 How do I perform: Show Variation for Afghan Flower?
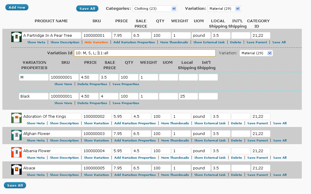[96, 140]
